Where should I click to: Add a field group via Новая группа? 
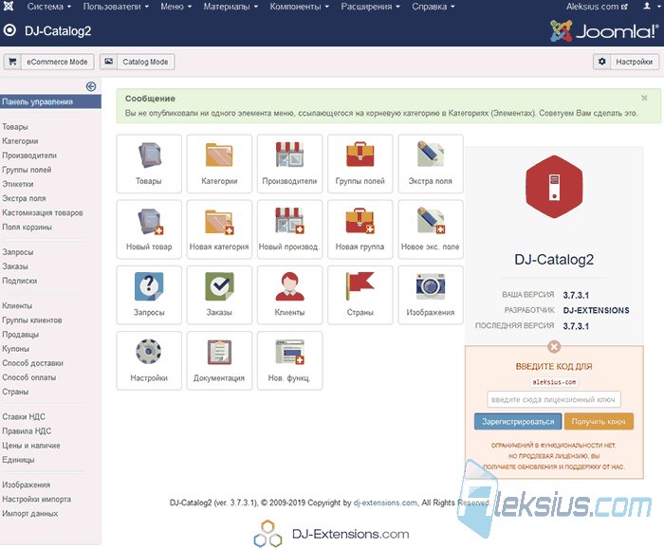pos(360,229)
